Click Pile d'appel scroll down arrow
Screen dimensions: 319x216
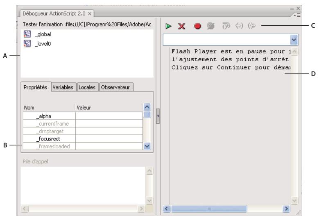click(x=149, y=200)
